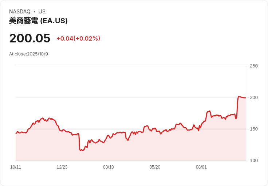Select the 08/01 x-axis date marker
Viewport: 268px width, 186px height.
click(201, 167)
